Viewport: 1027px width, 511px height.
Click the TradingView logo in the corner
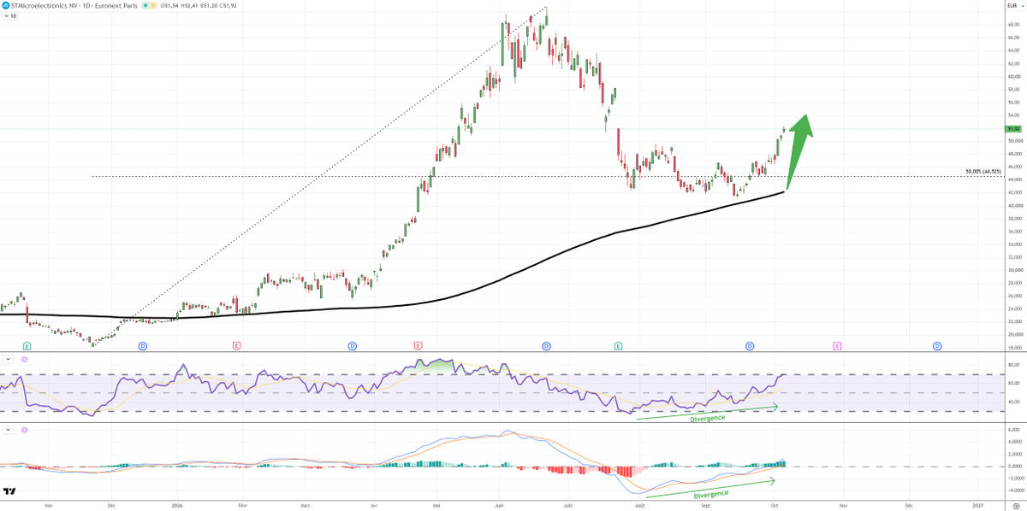click(9, 491)
